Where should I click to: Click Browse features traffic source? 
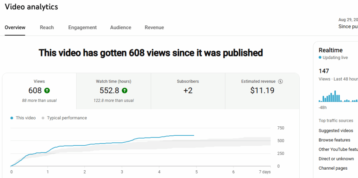(335, 140)
